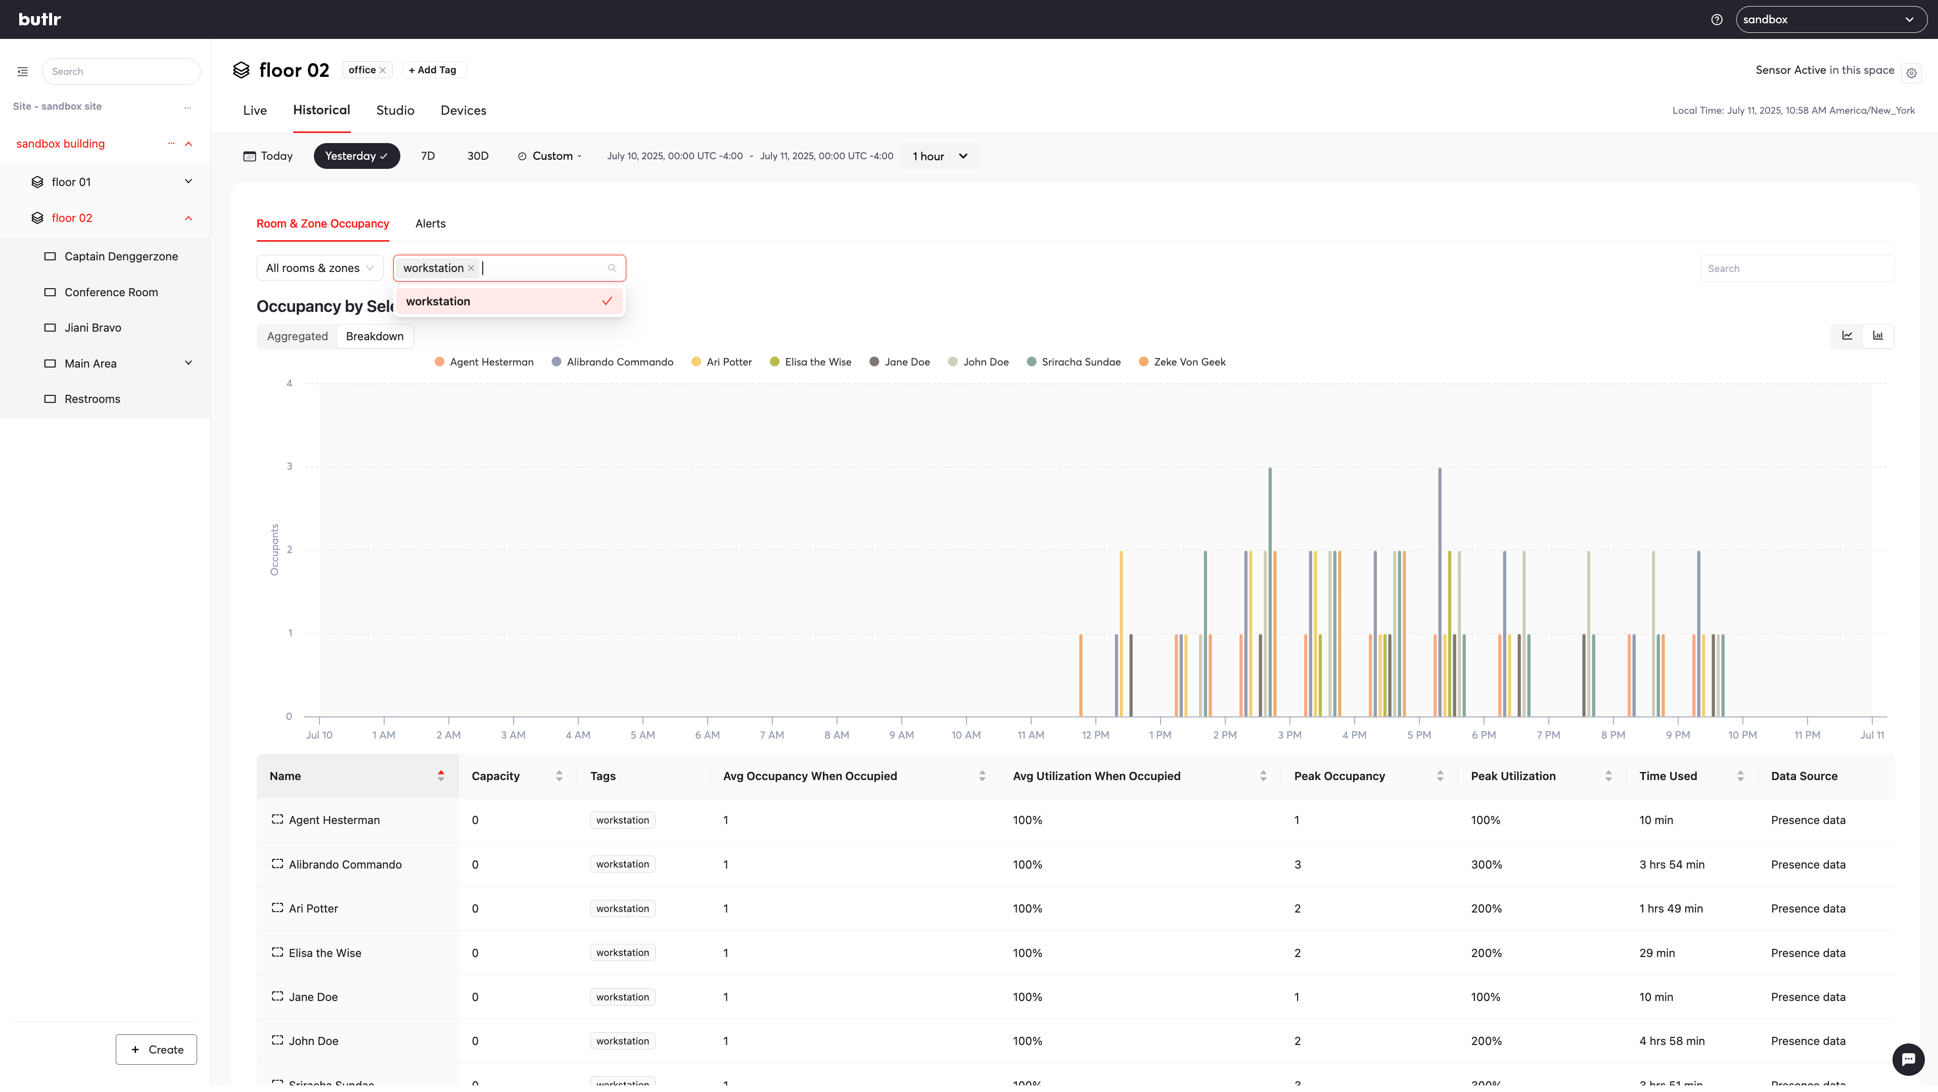Switch to the Live tab
Viewport: 1938px width, 1092px height.
click(255, 111)
